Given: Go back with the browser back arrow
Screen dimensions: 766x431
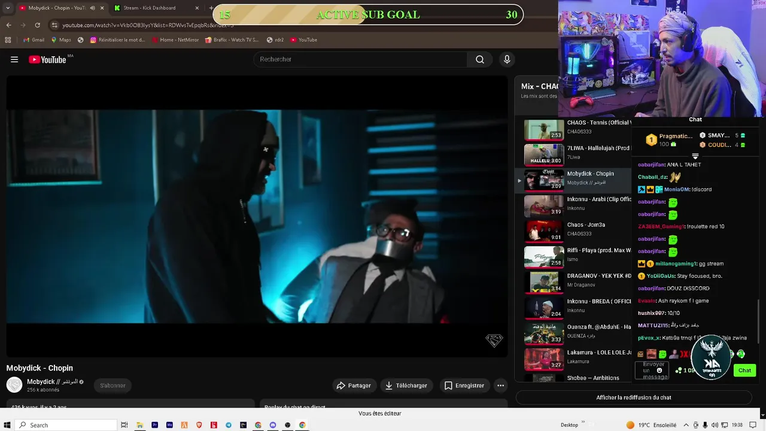Looking at the screenshot, I should click(x=8, y=25).
